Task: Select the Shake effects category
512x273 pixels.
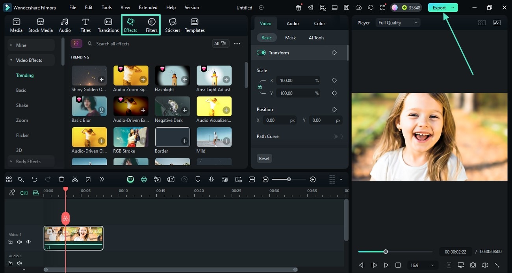Action: pyautogui.click(x=22, y=105)
